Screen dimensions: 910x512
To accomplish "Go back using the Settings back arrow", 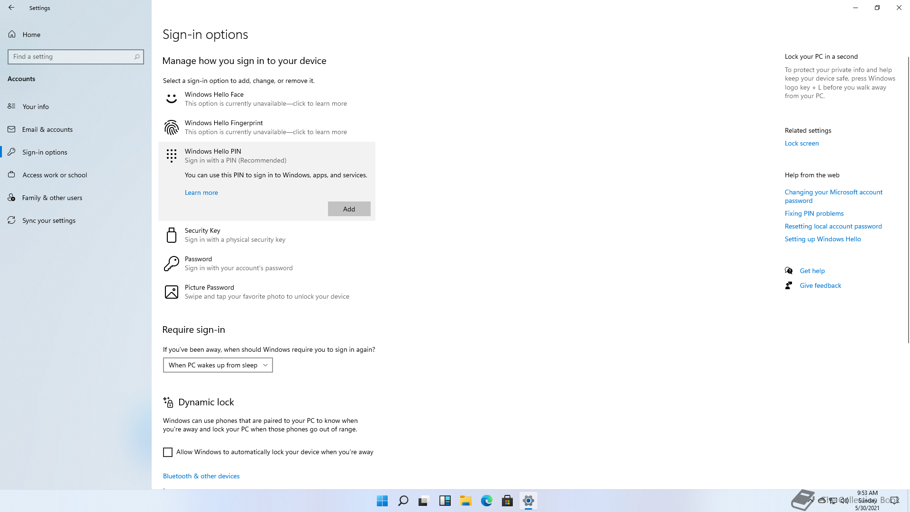I will [x=11, y=8].
